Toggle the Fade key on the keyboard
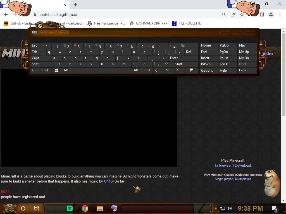The image size is (286, 214). [x=247, y=70]
